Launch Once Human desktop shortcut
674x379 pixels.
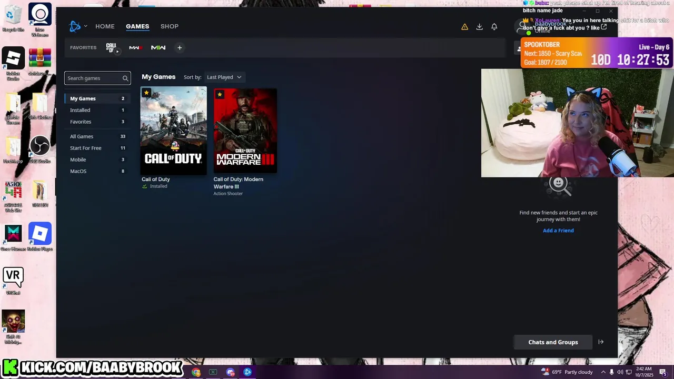coord(13,237)
